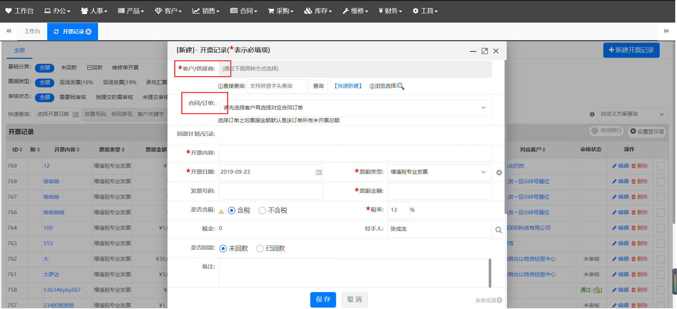Select the 已回款 radio button
677x309 pixels.
point(260,249)
